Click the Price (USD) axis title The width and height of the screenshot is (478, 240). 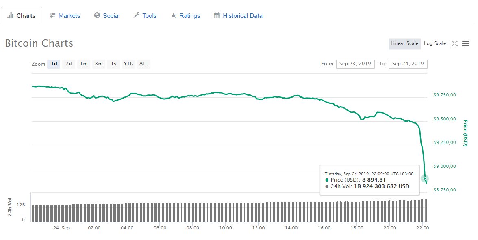point(465,133)
